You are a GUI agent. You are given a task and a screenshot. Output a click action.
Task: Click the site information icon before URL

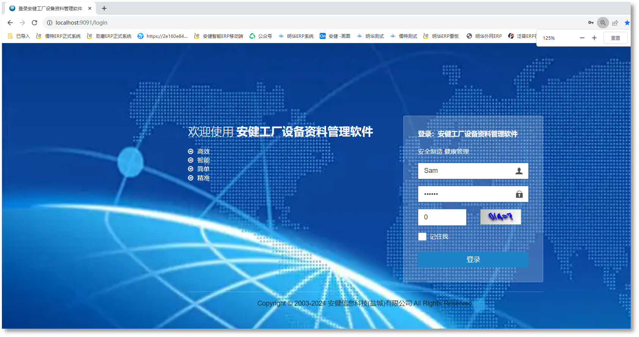tap(50, 23)
